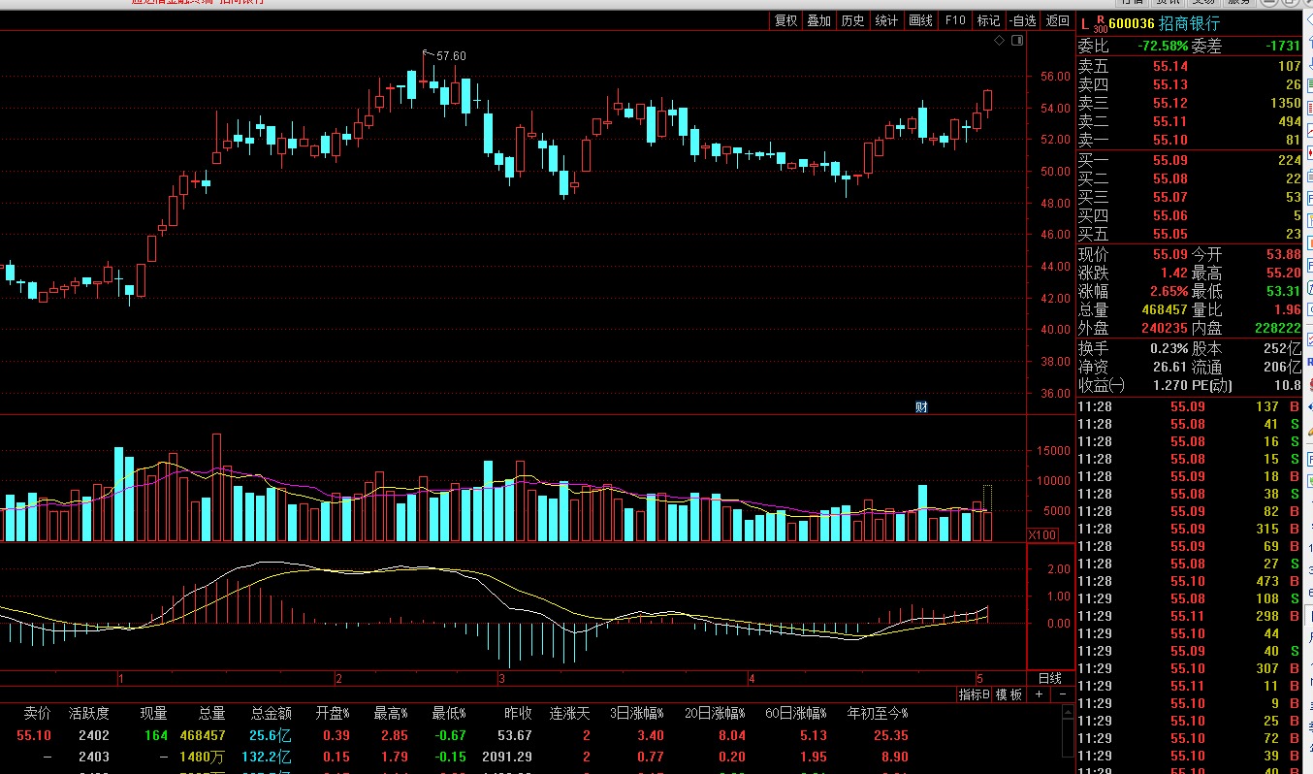Image resolution: width=1313 pixels, height=774 pixels.
Task: Select the 日线 daily period label
Action: [1050, 678]
